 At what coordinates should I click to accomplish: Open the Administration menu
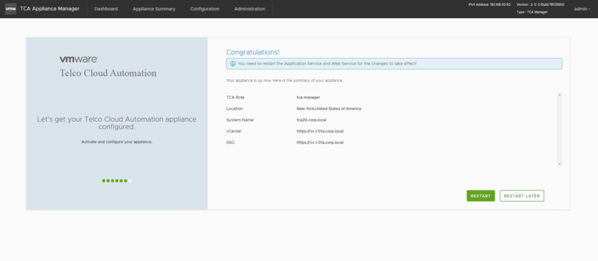click(250, 9)
